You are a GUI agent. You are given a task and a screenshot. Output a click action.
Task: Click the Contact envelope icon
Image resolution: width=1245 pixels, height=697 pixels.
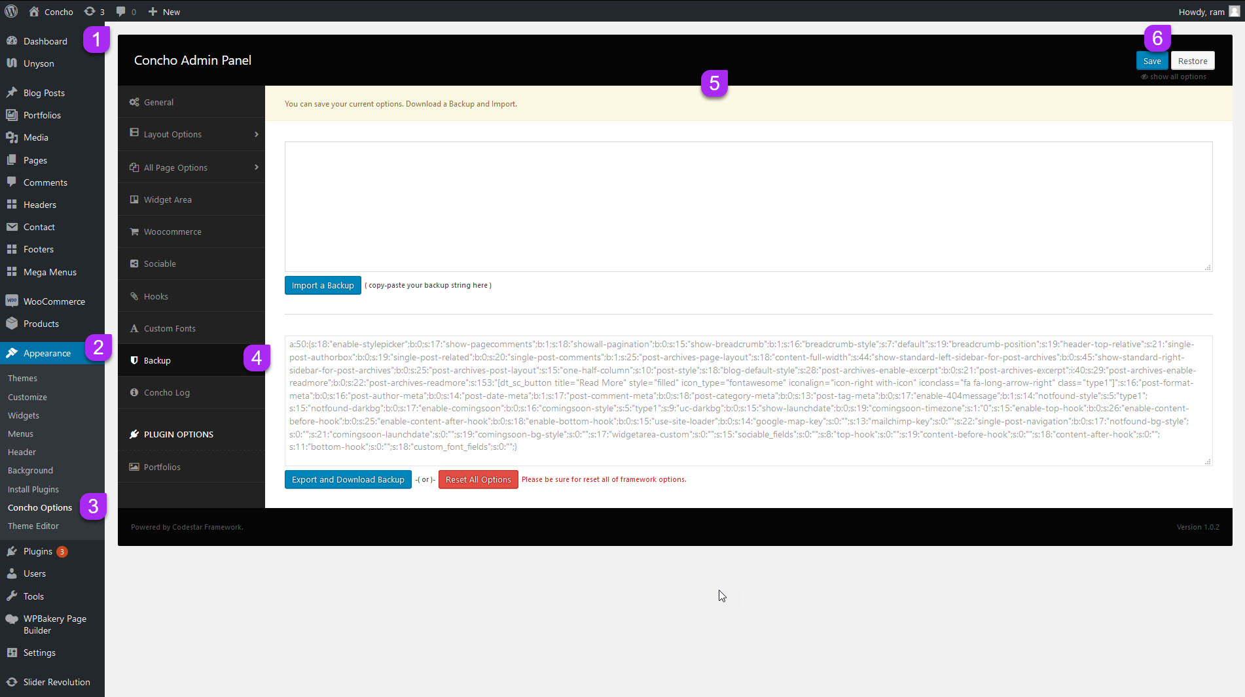12,226
